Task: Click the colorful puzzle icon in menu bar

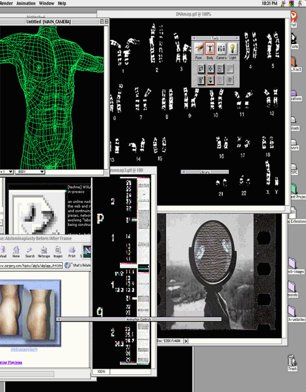Action: point(291,4)
